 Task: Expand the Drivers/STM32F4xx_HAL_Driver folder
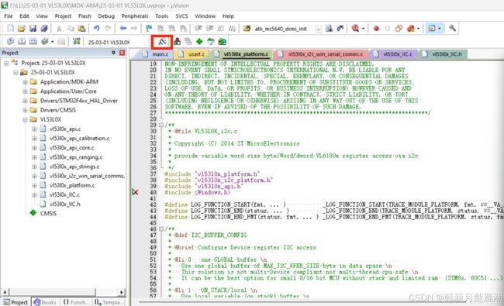pos(25,101)
